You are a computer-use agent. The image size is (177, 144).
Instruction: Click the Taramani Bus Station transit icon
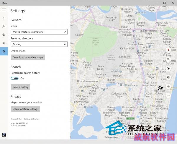coord(121,72)
